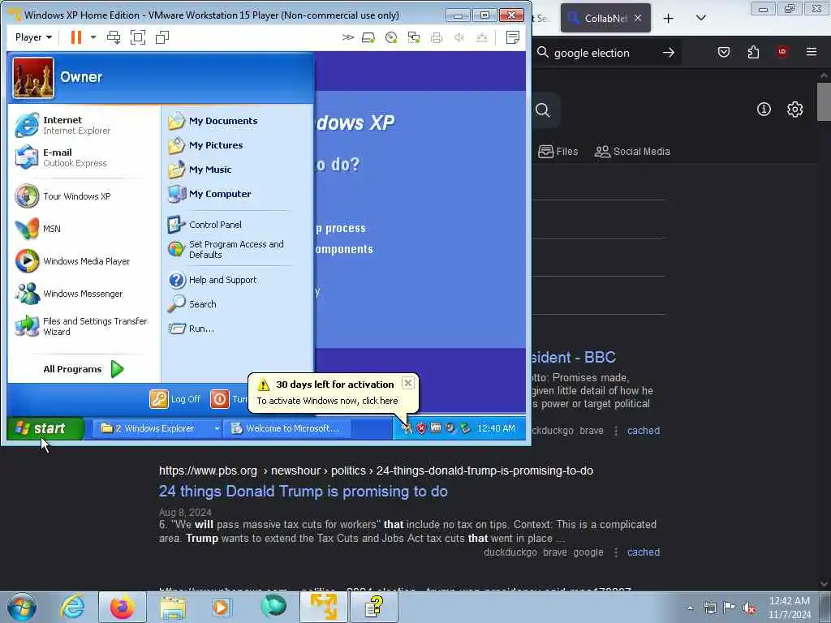Click the XP start button

[x=45, y=428]
